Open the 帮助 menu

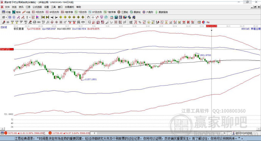79,7
